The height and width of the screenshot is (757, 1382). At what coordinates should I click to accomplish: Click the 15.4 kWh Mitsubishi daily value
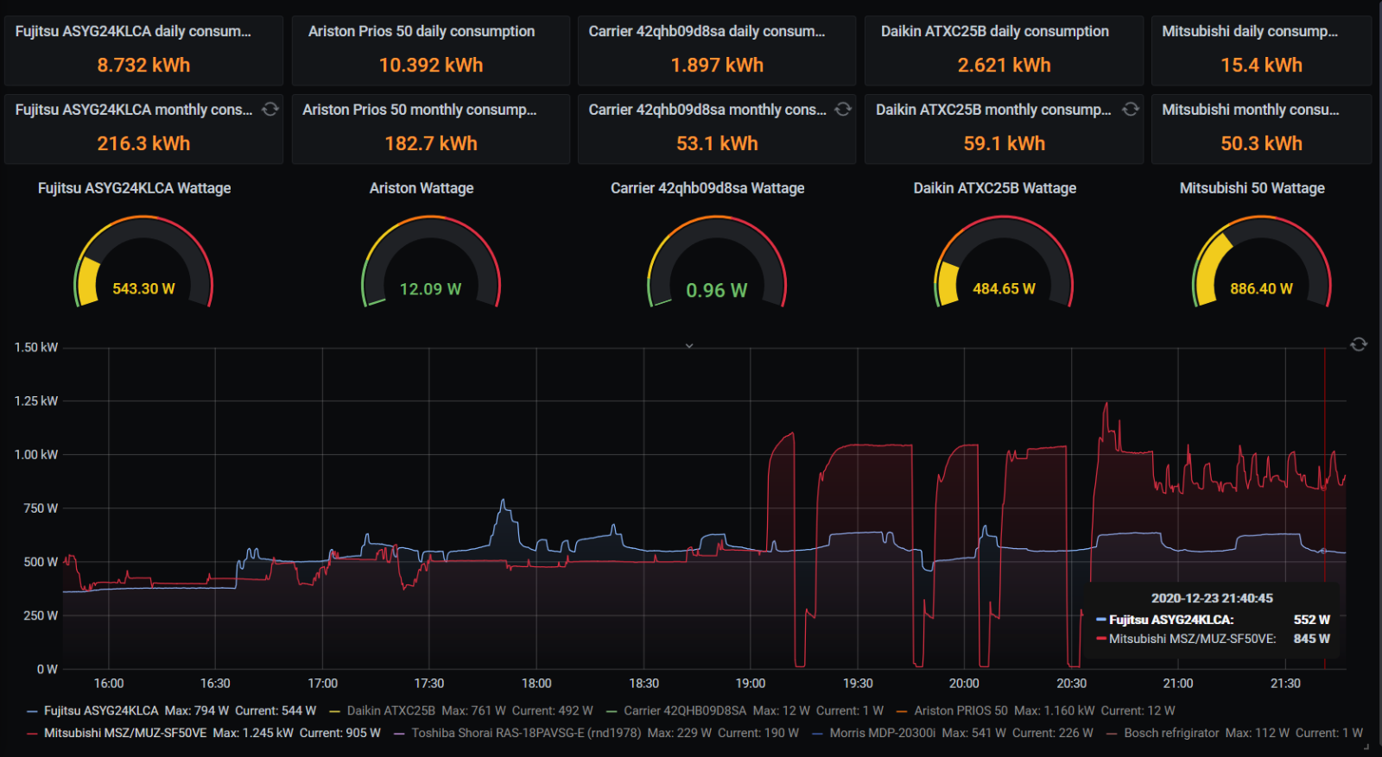coord(1262,65)
